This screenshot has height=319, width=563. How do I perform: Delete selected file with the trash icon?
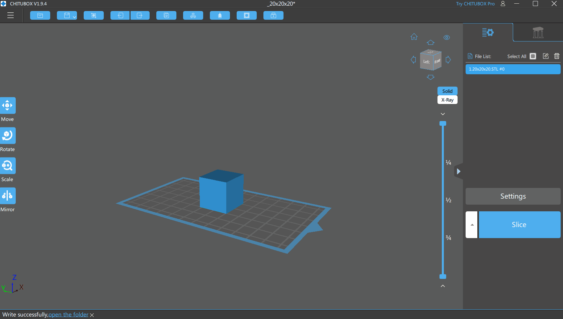pyautogui.click(x=557, y=56)
